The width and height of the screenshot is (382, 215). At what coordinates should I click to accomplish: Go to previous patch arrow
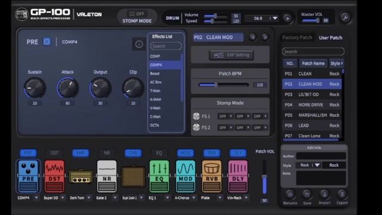252,37
